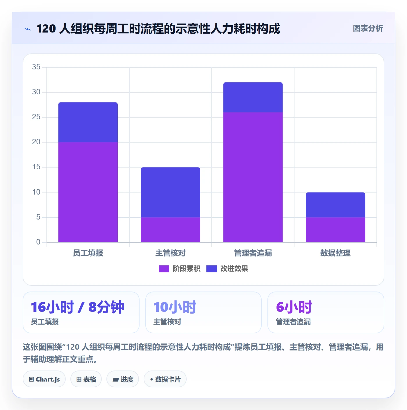Click the 管理者追漏 x-axis label under the chart
The width and height of the screenshot is (407, 410).
pyautogui.click(x=253, y=253)
